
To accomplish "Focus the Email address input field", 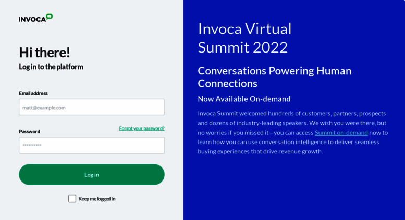I will [92, 107].
